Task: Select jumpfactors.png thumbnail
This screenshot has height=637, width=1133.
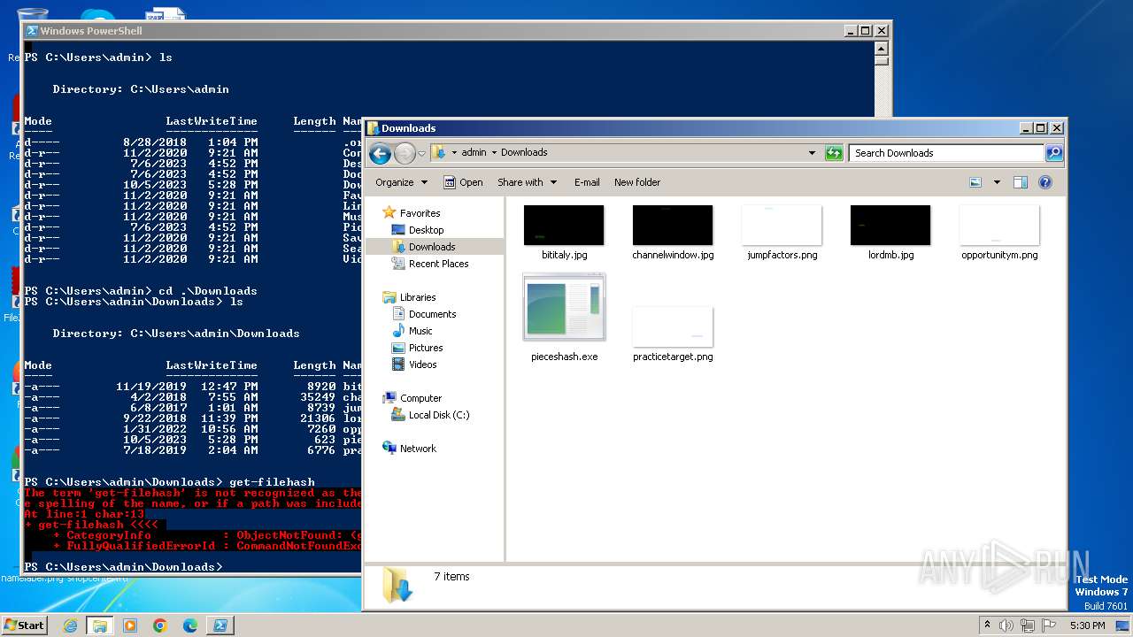Action: 782,226
